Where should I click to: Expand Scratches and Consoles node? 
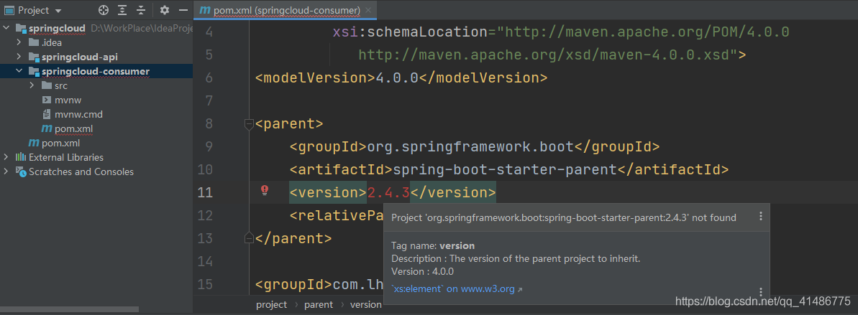(x=6, y=171)
